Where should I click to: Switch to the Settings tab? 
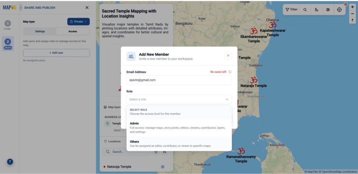(40, 31)
